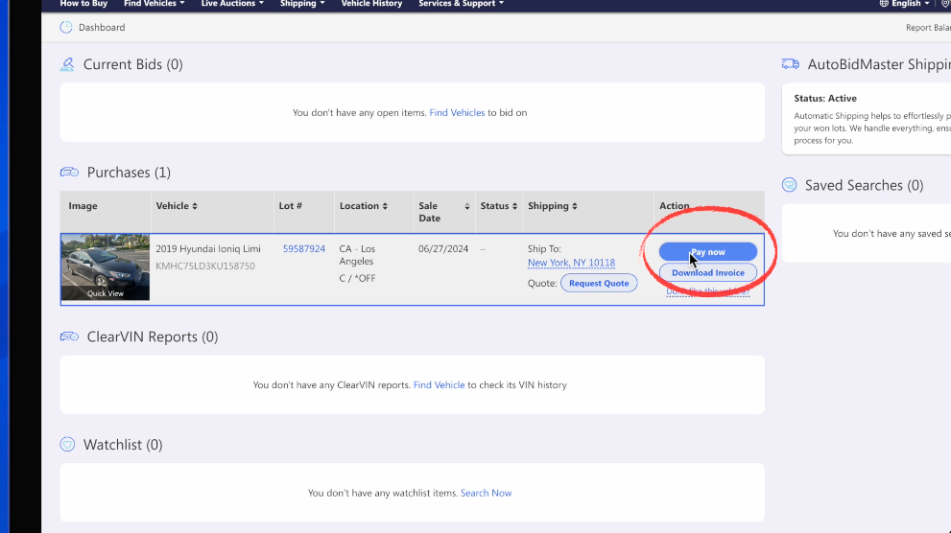This screenshot has width=951, height=533.
Task: Click the ClearVIN Reports car icon
Action: (69, 337)
